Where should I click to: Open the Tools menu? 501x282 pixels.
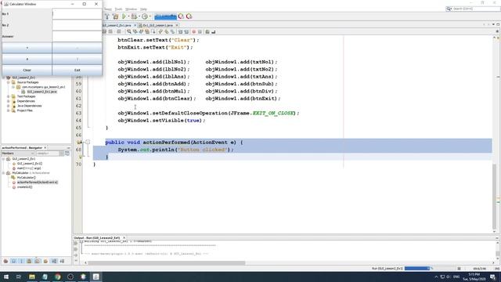tap(118, 9)
